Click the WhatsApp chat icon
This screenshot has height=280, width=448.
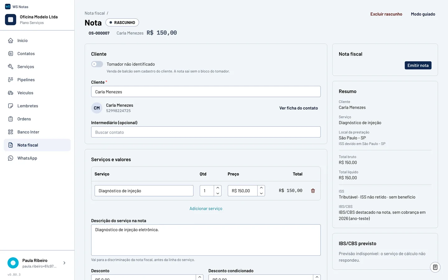click(x=11, y=158)
